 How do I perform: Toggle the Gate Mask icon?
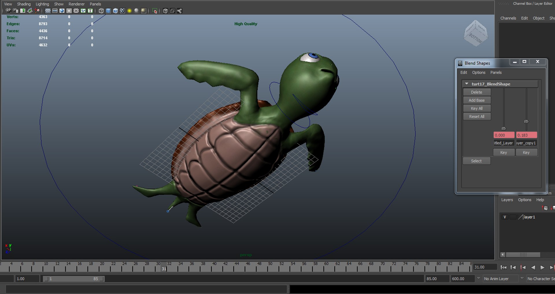click(69, 11)
